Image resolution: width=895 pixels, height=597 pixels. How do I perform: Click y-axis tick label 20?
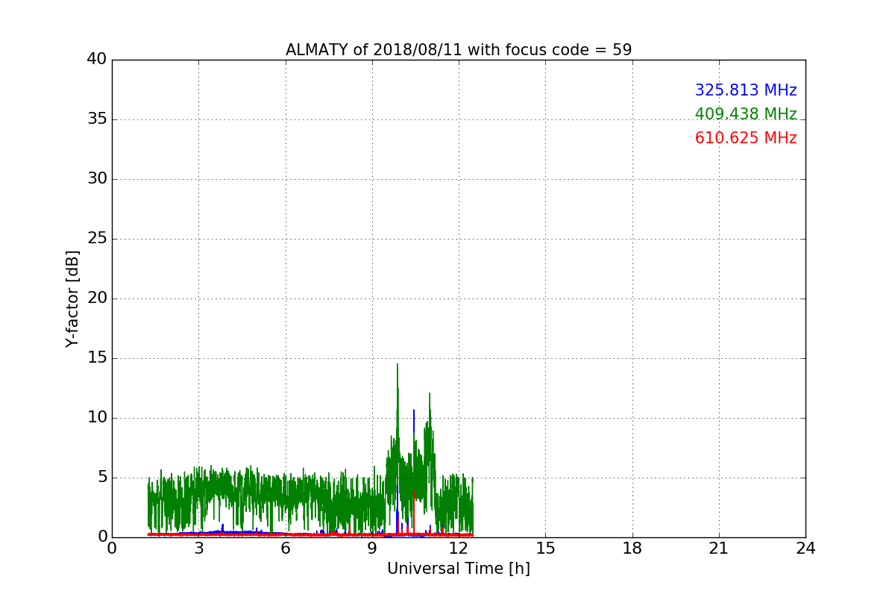click(97, 298)
